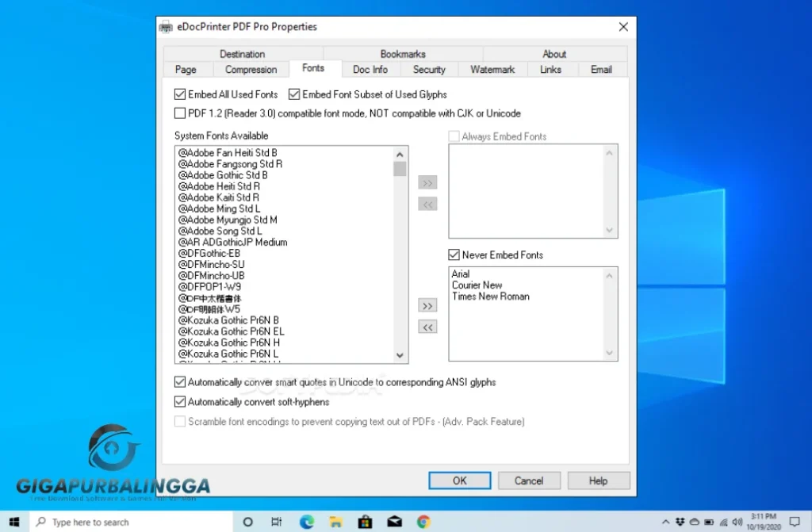This screenshot has height=532, width=812.
Task: Toggle Automatically convert soft-hyphens
Action: point(180,401)
